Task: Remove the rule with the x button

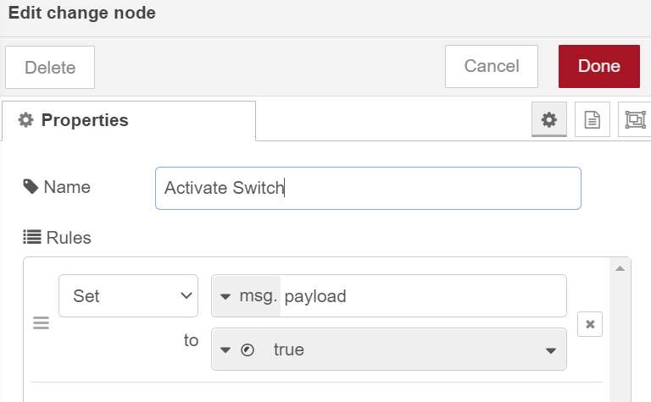Action: 590,324
